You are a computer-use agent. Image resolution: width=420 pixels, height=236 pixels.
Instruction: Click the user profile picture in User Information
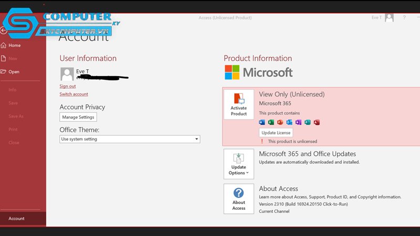67,74
